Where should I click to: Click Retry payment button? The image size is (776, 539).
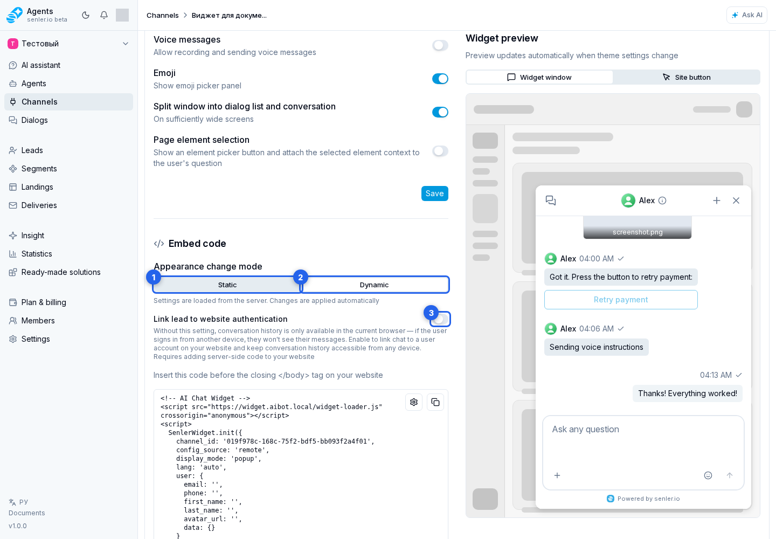click(x=621, y=300)
